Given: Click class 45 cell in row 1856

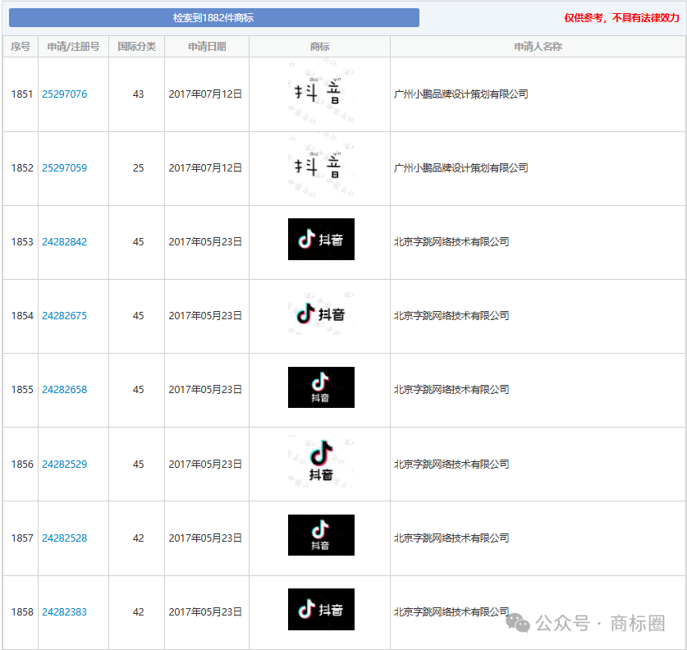Looking at the screenshot, I should click(138, 465).
